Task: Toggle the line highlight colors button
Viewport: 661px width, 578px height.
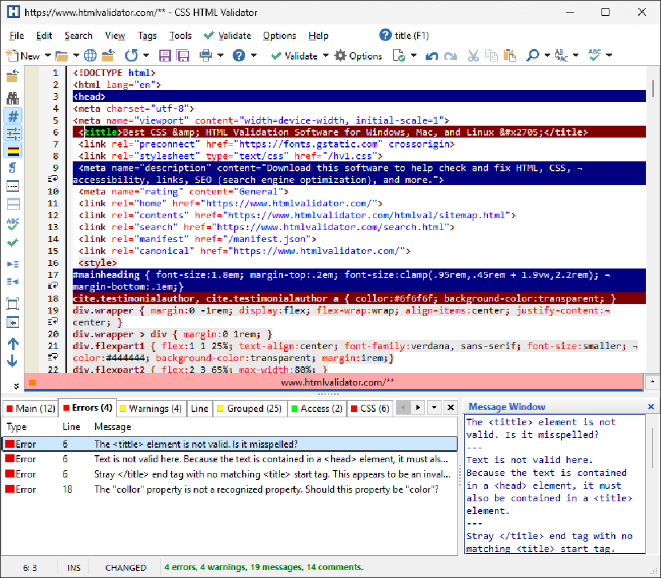Action: click(13, 151)
